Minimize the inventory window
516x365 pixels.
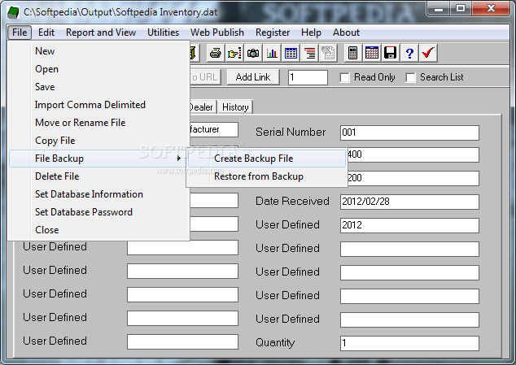pos(439,9)
